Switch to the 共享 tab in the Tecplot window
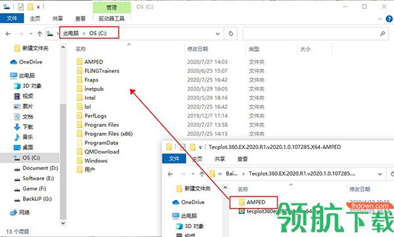The height and width of the screenshot is (237, 394). 219,159
